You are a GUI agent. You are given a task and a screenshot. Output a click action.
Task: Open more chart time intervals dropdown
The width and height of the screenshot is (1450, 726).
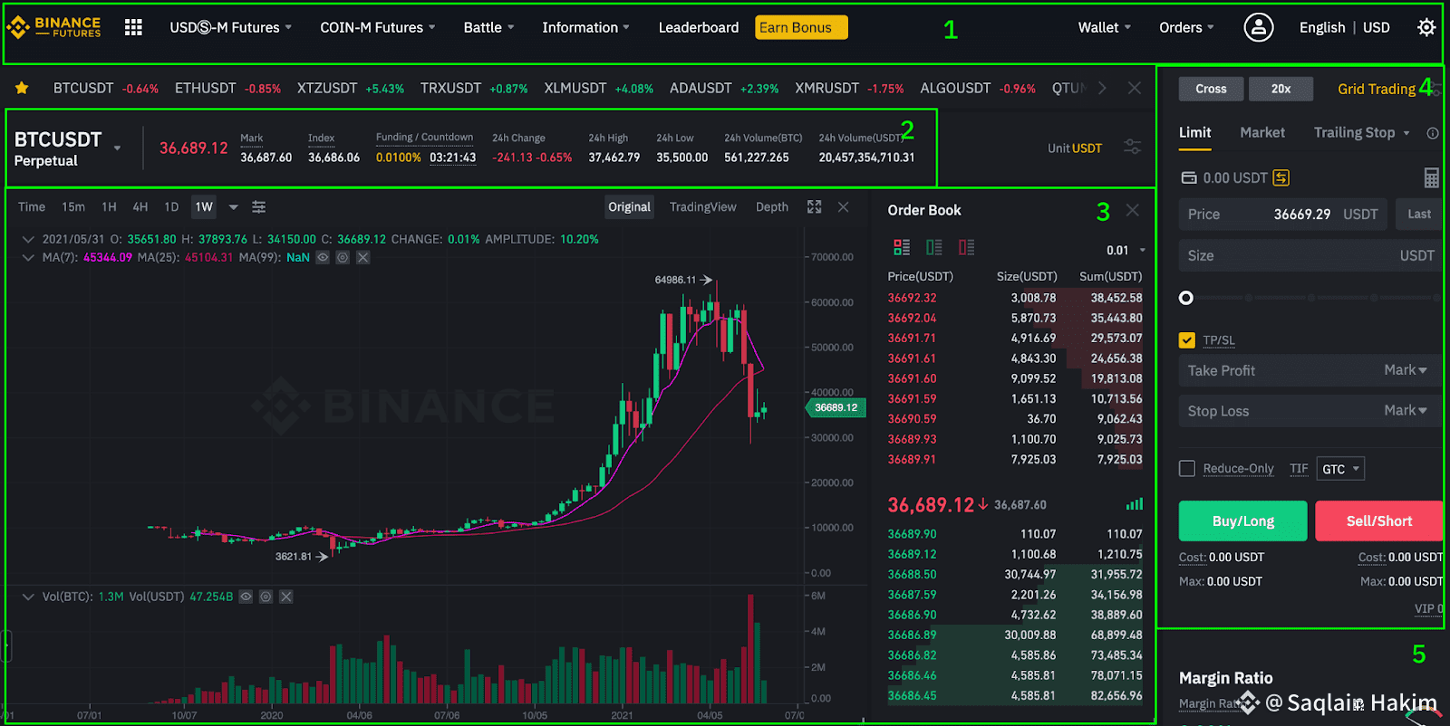233,207
